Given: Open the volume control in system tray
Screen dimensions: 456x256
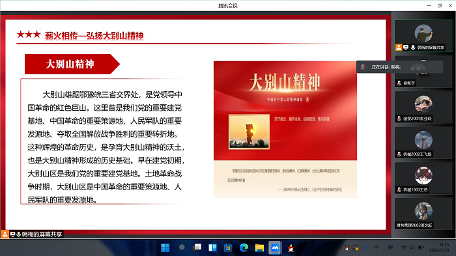Looking at the screenshot, I should tap(412, 248).
